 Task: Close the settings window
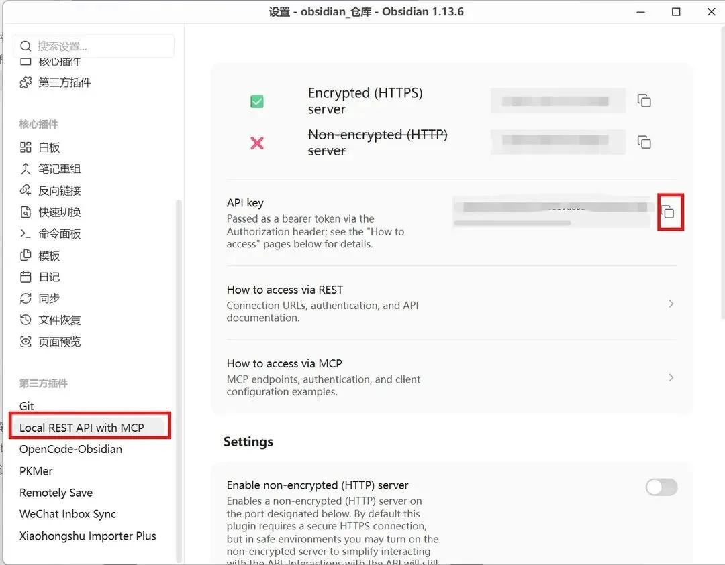[x=712, y=12]
